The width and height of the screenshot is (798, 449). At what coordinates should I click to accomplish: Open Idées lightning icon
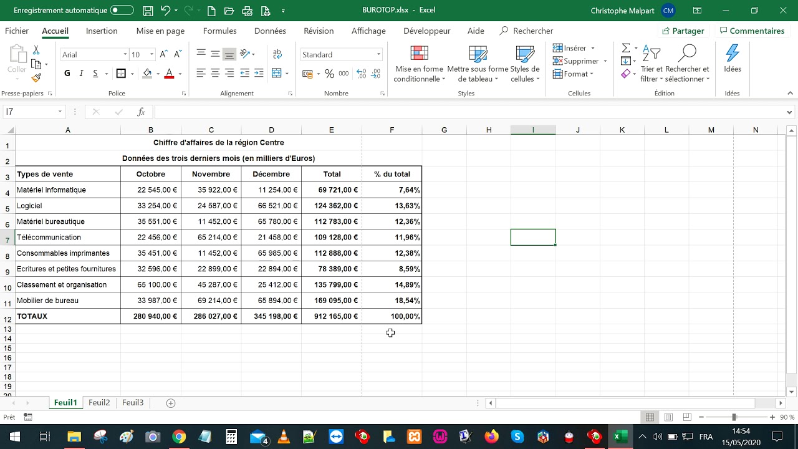click(733, 58)
